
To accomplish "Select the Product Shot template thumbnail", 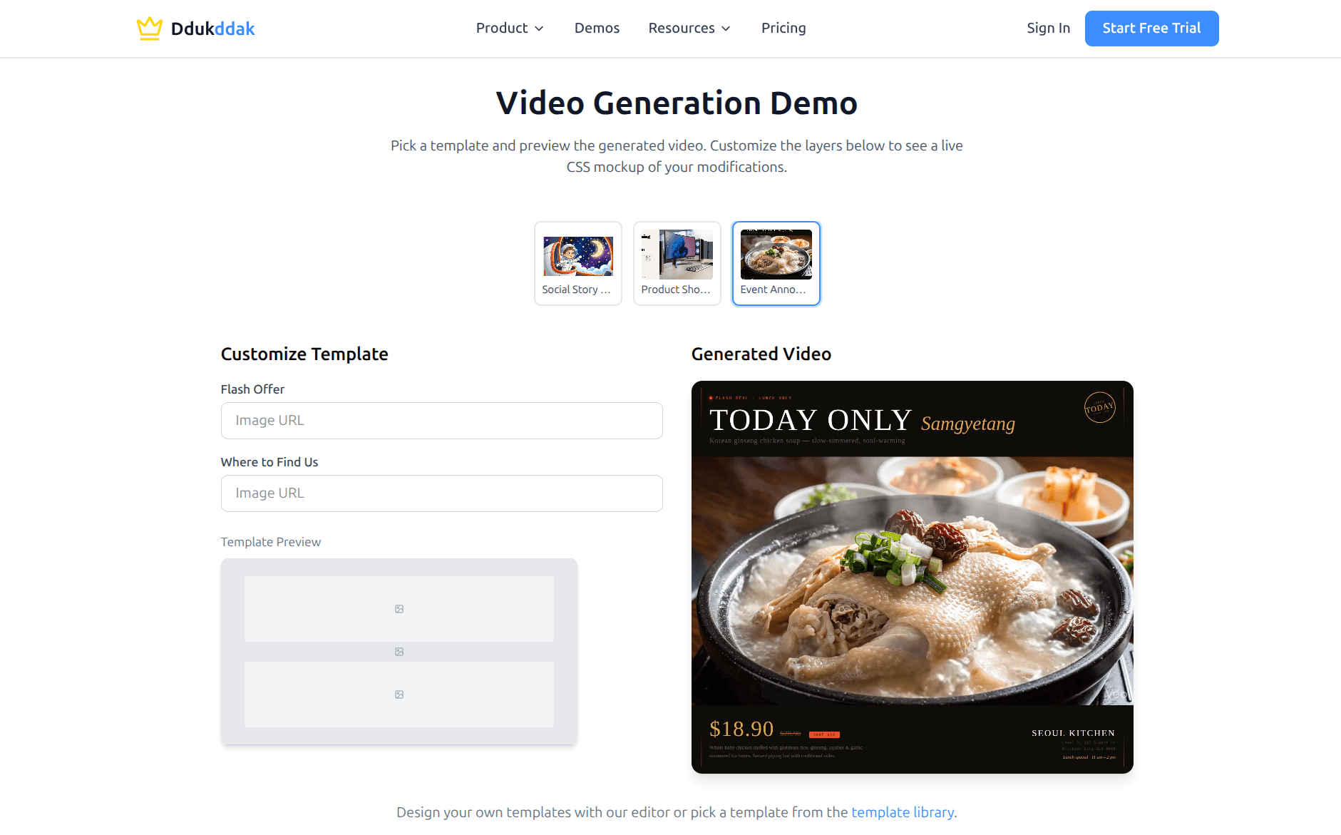I will (677, 263).
